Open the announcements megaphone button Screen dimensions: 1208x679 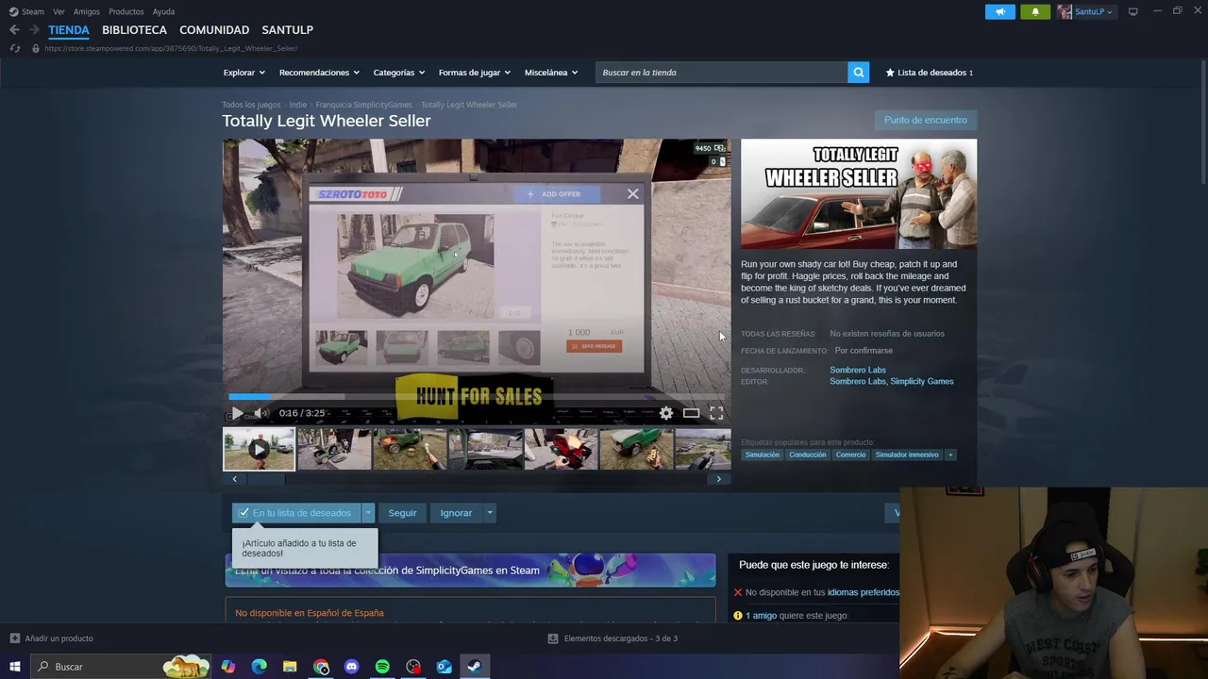coord(1000,11)
